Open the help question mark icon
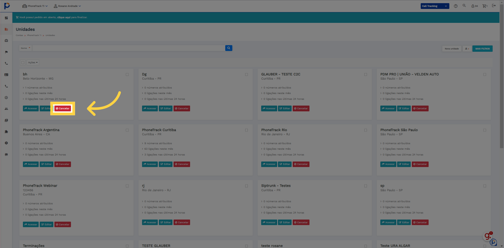Viewport: 504px width, 248px height. (456, 6)
